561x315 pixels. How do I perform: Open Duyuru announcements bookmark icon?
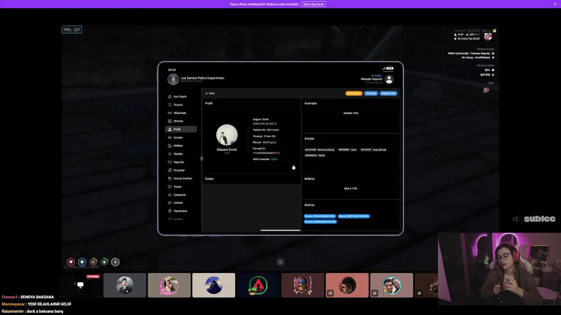point(170,105)
